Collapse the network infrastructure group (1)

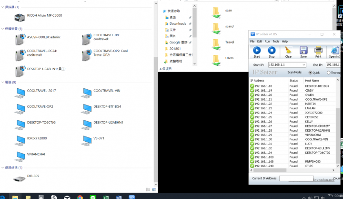[3, 168]
